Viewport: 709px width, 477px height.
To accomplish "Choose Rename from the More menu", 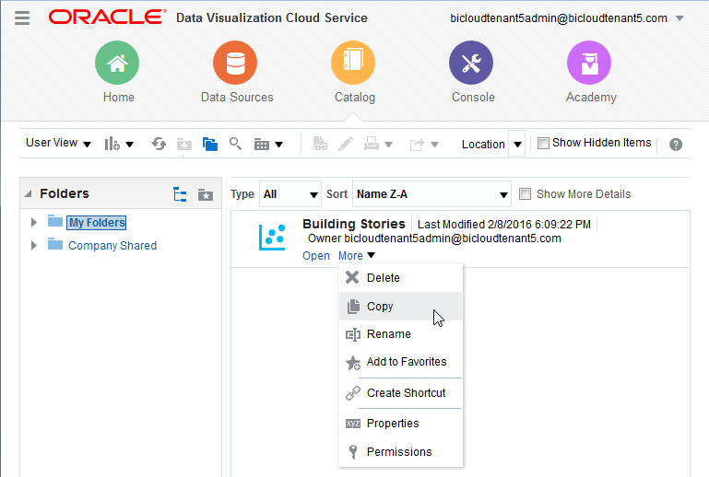I will click(401, 334).
